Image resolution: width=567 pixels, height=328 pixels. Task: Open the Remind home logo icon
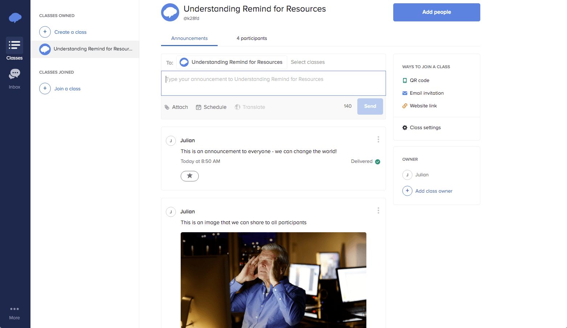(x=15, y=17)
